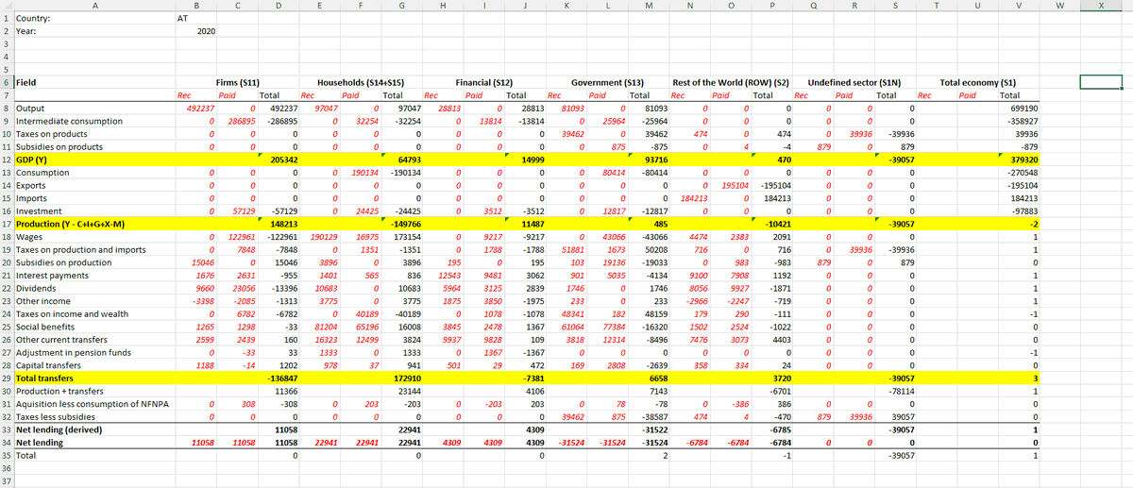Image resolution: width=1133 pixels, height=488 pixels.
Task: Select the 'Households (S14+S15)' sector heading
Action: pos(363,83)
